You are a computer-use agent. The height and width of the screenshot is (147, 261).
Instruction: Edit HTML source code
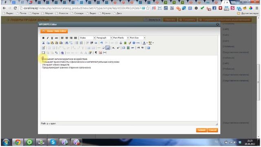pos(138,43)
